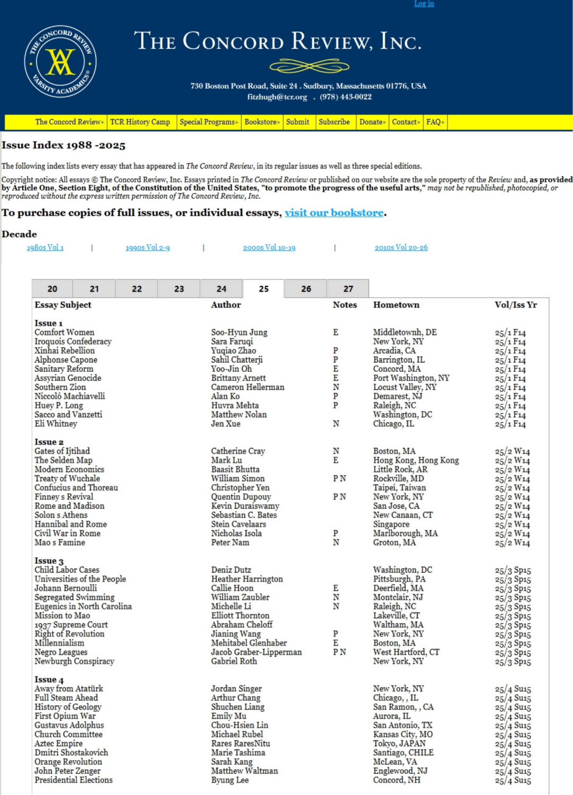The image size is (573, 795).
Task: Switch to volume 20 tab
Action: pyautogui.click(x=53, y=289)
